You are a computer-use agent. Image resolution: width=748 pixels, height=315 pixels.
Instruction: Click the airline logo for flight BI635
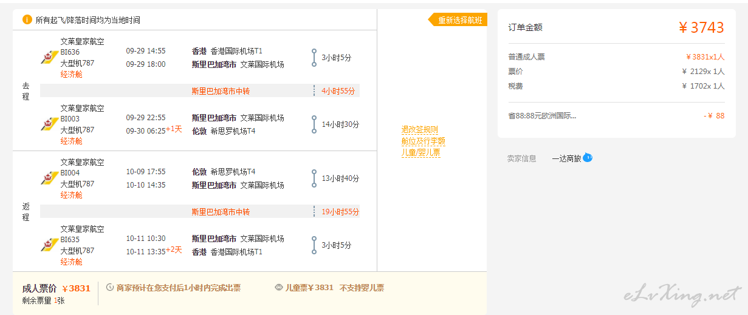coord(49,245)
